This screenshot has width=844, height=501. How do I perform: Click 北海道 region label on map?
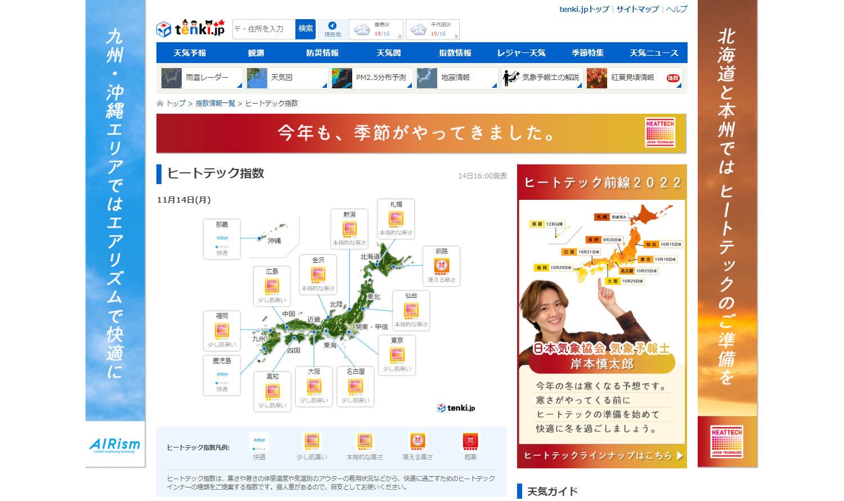pos(370,257)
